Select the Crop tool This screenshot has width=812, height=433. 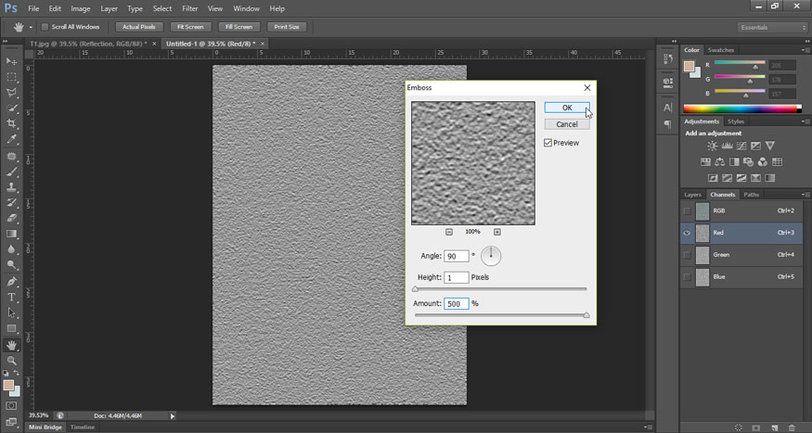12,123
